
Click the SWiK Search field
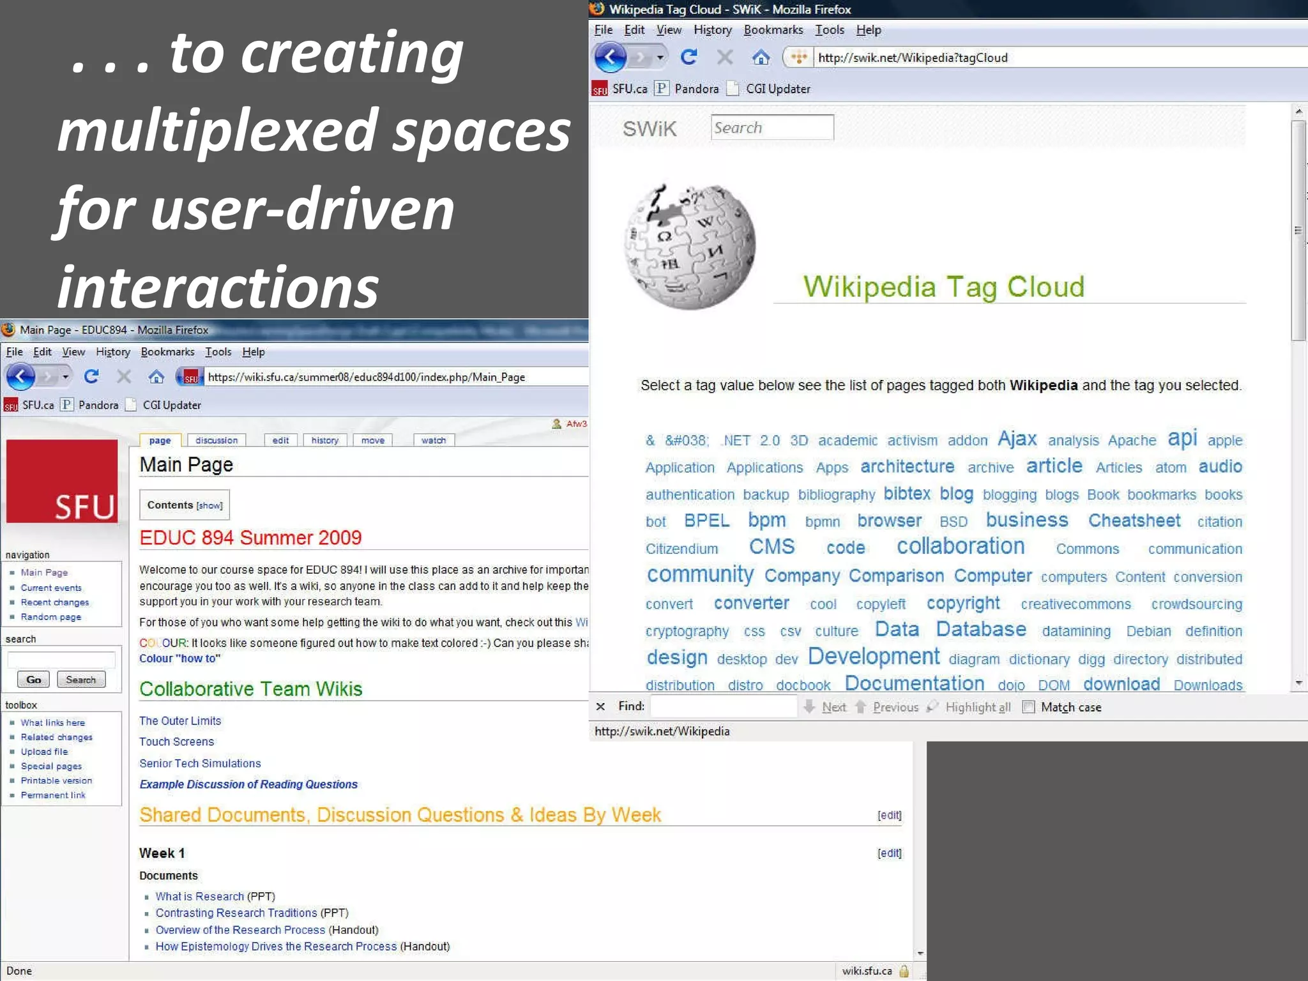point(772,127)
